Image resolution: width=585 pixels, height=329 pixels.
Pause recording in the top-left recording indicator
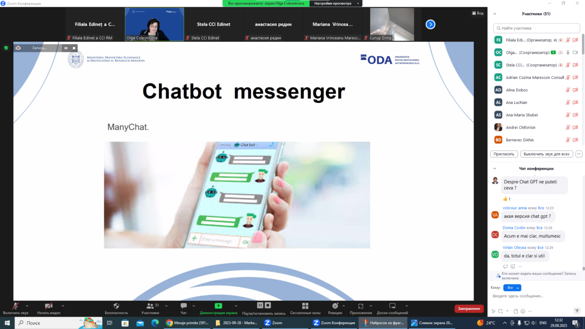coord(66,48)
